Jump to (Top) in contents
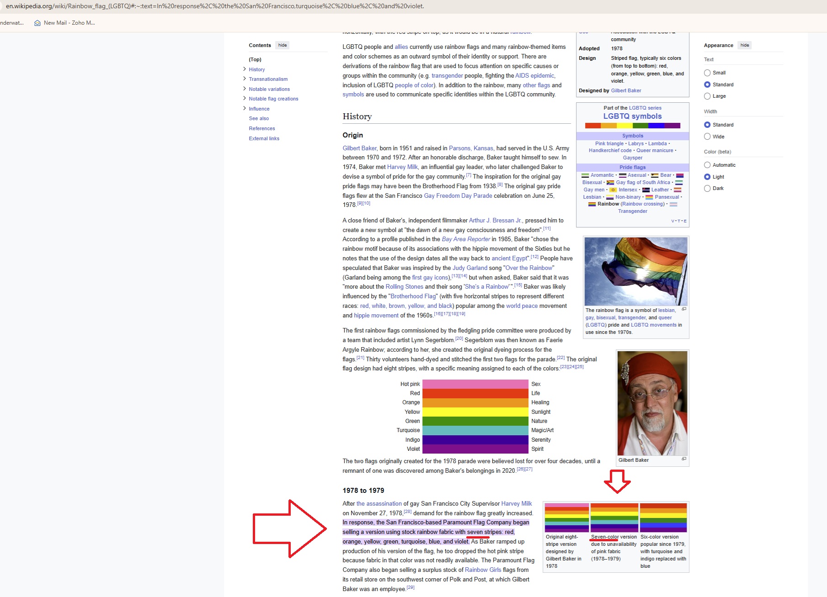827x597 pixels. click(x=255, y=59)
